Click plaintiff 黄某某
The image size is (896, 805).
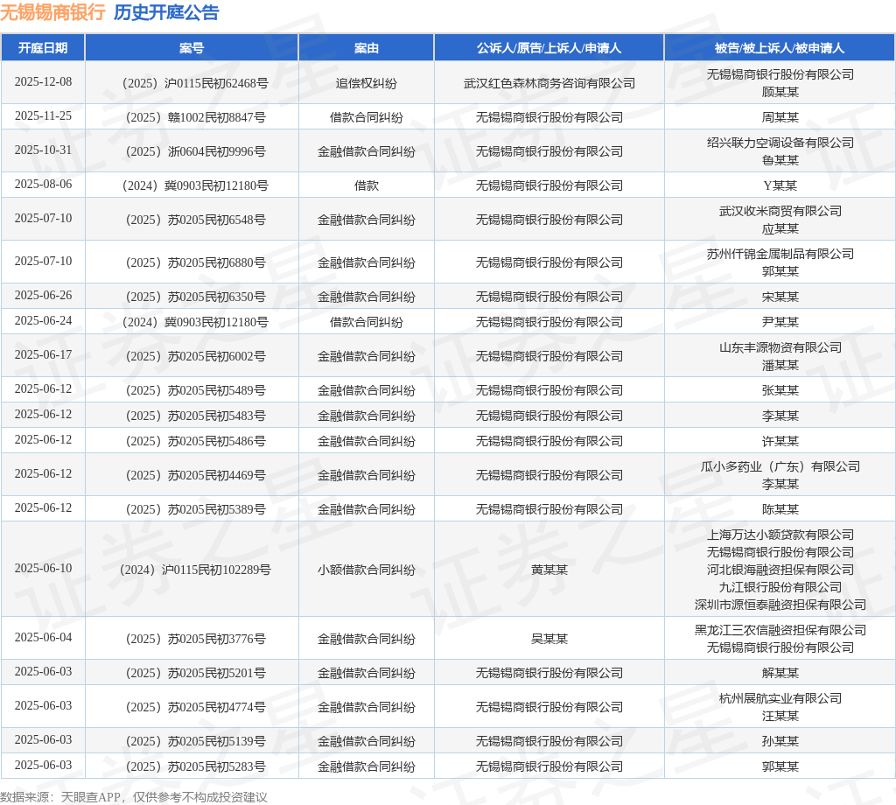549,570
